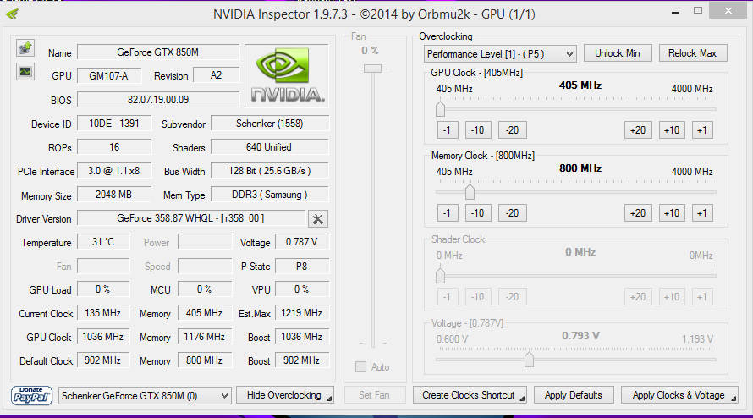Click the green NVIDIA title bar icon
The height and width of the screenshot is (418, 753).
(x=12, y=14)
